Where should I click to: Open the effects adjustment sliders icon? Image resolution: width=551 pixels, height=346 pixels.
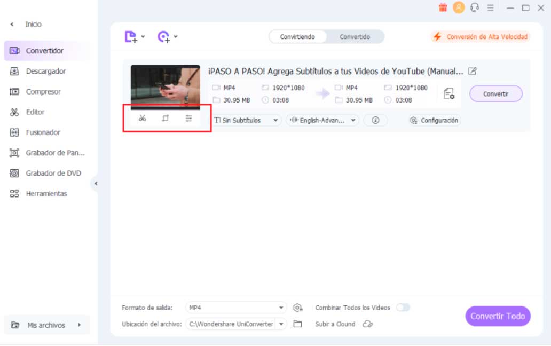(x=188, y=119)
